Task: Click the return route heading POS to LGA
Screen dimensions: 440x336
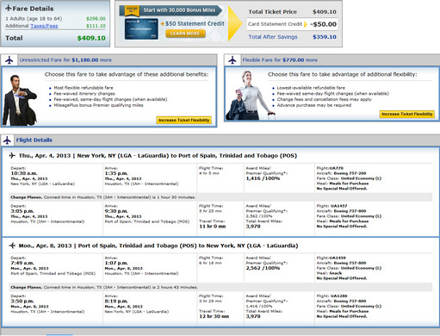Action: pyautogui.click(x=158, y=246)
